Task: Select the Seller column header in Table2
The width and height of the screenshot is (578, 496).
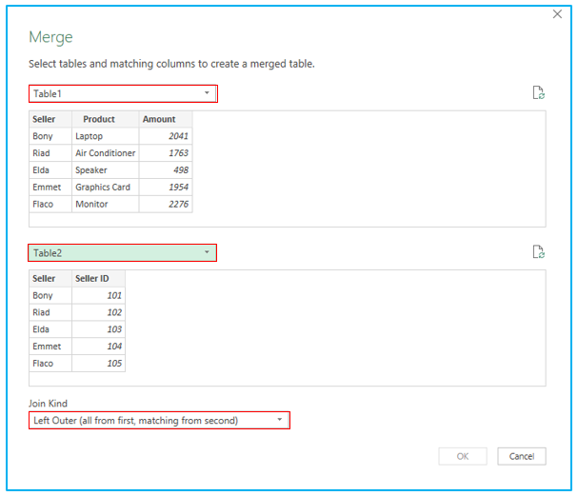Action: (50, 279)
